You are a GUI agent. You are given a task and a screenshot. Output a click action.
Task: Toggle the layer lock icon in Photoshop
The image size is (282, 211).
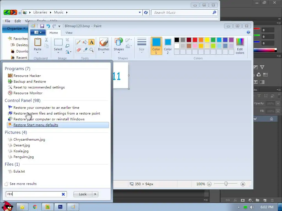click(271, 119)
